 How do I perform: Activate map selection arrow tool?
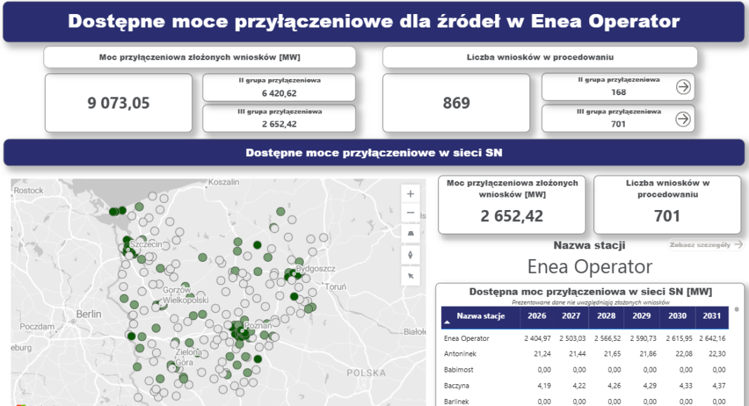pos(410,275)
